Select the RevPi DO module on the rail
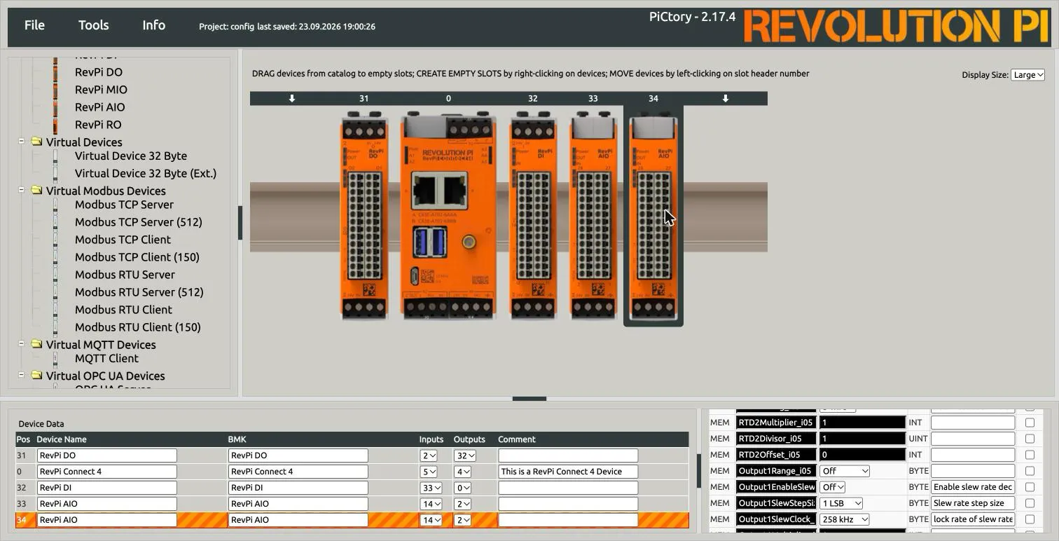This screenshot has height=541, width=1059. tap(364, 215)
